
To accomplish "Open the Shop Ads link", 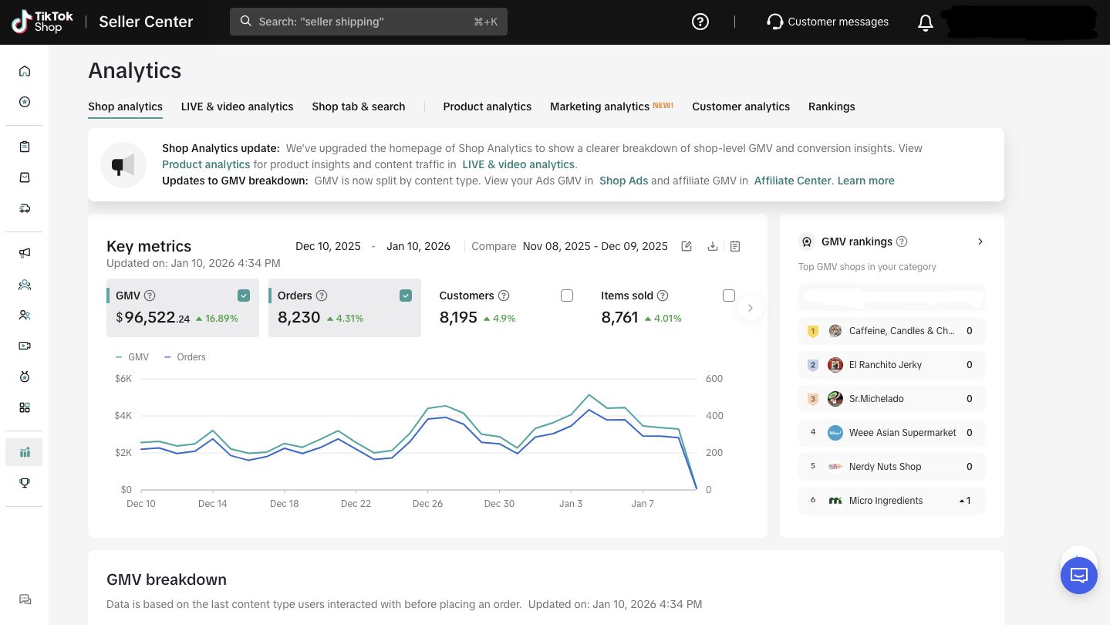I will click(623, 181).
